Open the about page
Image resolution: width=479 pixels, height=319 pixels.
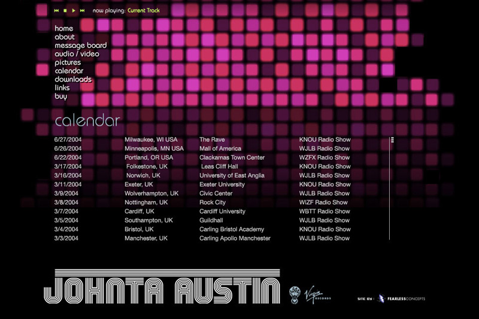65,37
